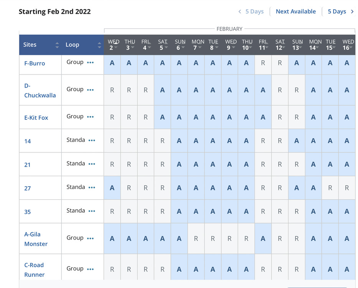Open the three-dot menu for site 14
Screen dimensions: 358x288
click(x=92, y=140)
